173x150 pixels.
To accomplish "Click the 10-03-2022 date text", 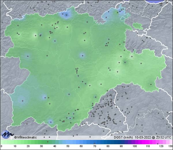I will pos(143,137).
